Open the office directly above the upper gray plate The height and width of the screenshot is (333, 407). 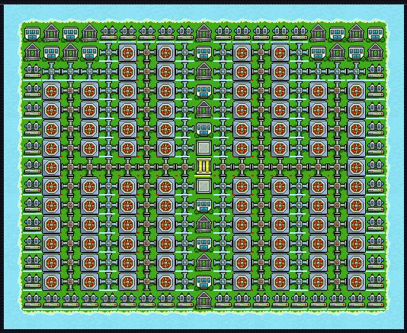pyautogui.click(x=203, y=129)
